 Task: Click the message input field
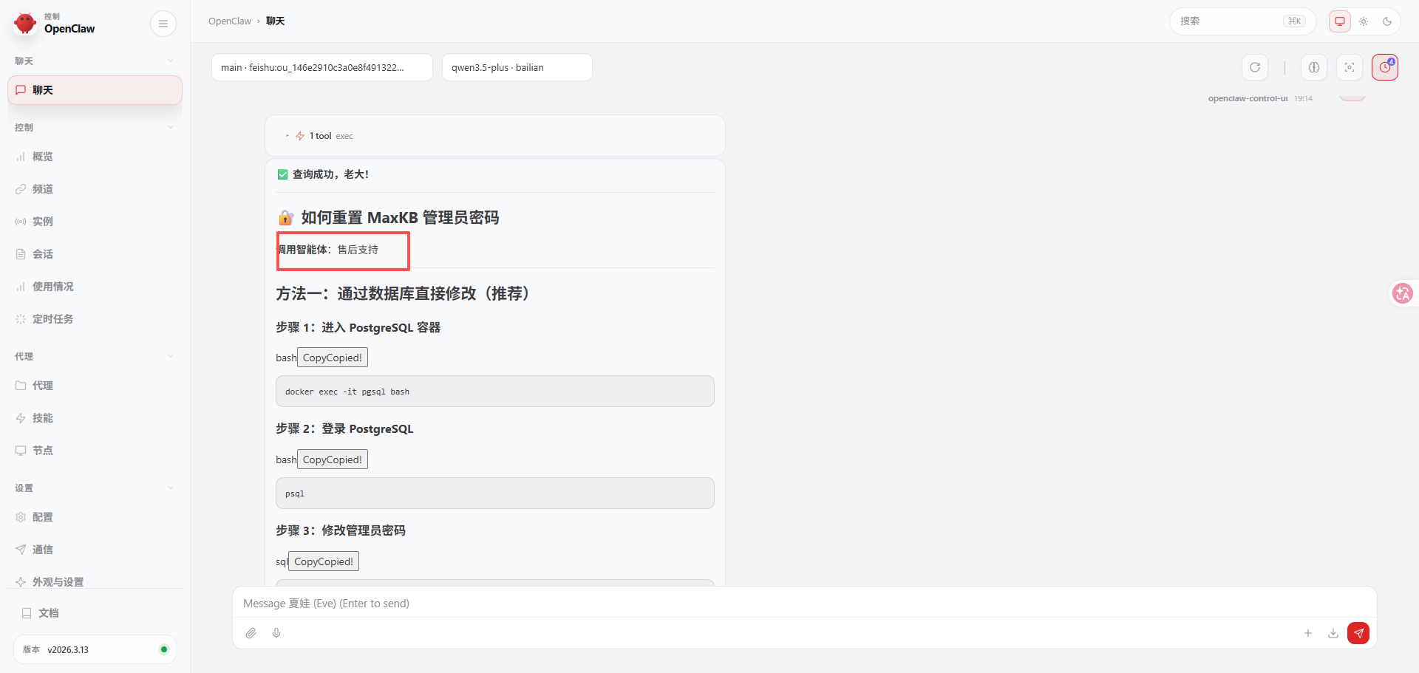(x=803, y=604)
